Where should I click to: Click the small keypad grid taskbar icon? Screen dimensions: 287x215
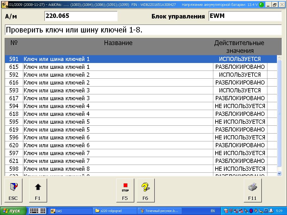pyautogui.click(x=43, y=211)
